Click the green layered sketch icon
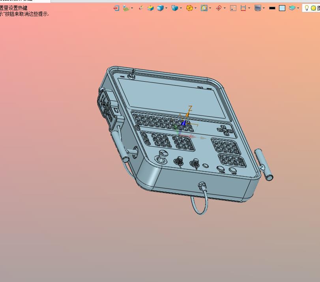 click(126, 8)
